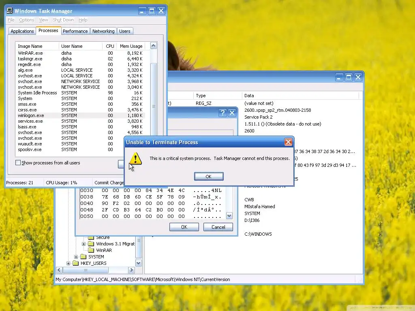Select the services.exe process row
The image size is (415, 311).
pyautogui.click(x=80, y=121)
